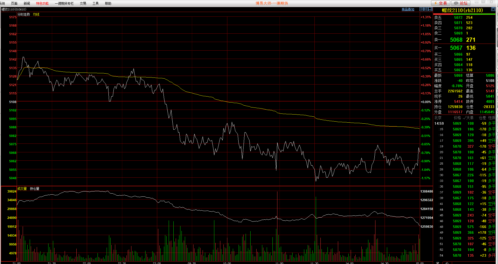Click the left arrow previous-contract icon
This screenshot has width=498, height=264.
[x=421, y=9]
